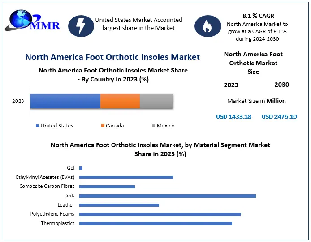Click the Canada legend orange square
Image resolution: width=311 pixels, height=242 pixels.
point(103,126)
